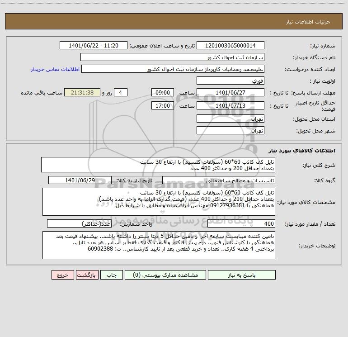
Task: Click the announcement date field 1401/06/22 - 11:20
Action: pos(94,46)
